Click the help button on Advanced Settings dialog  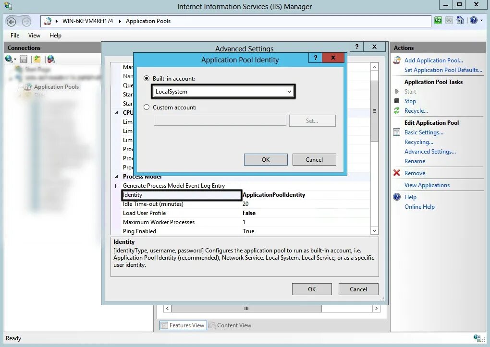tap(357, 47)
